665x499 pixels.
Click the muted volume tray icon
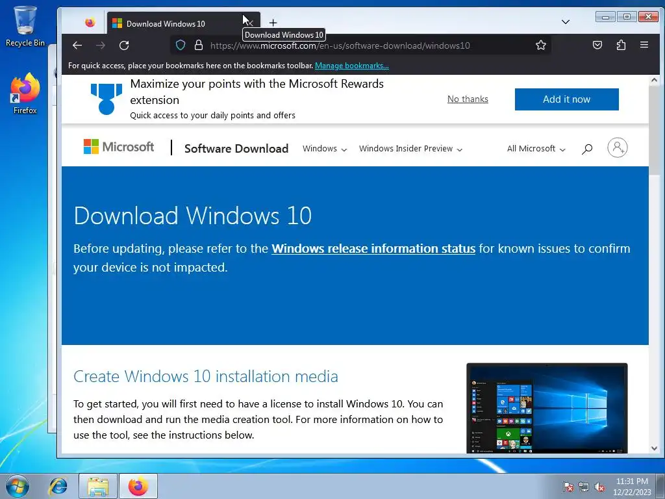[599, 487]
